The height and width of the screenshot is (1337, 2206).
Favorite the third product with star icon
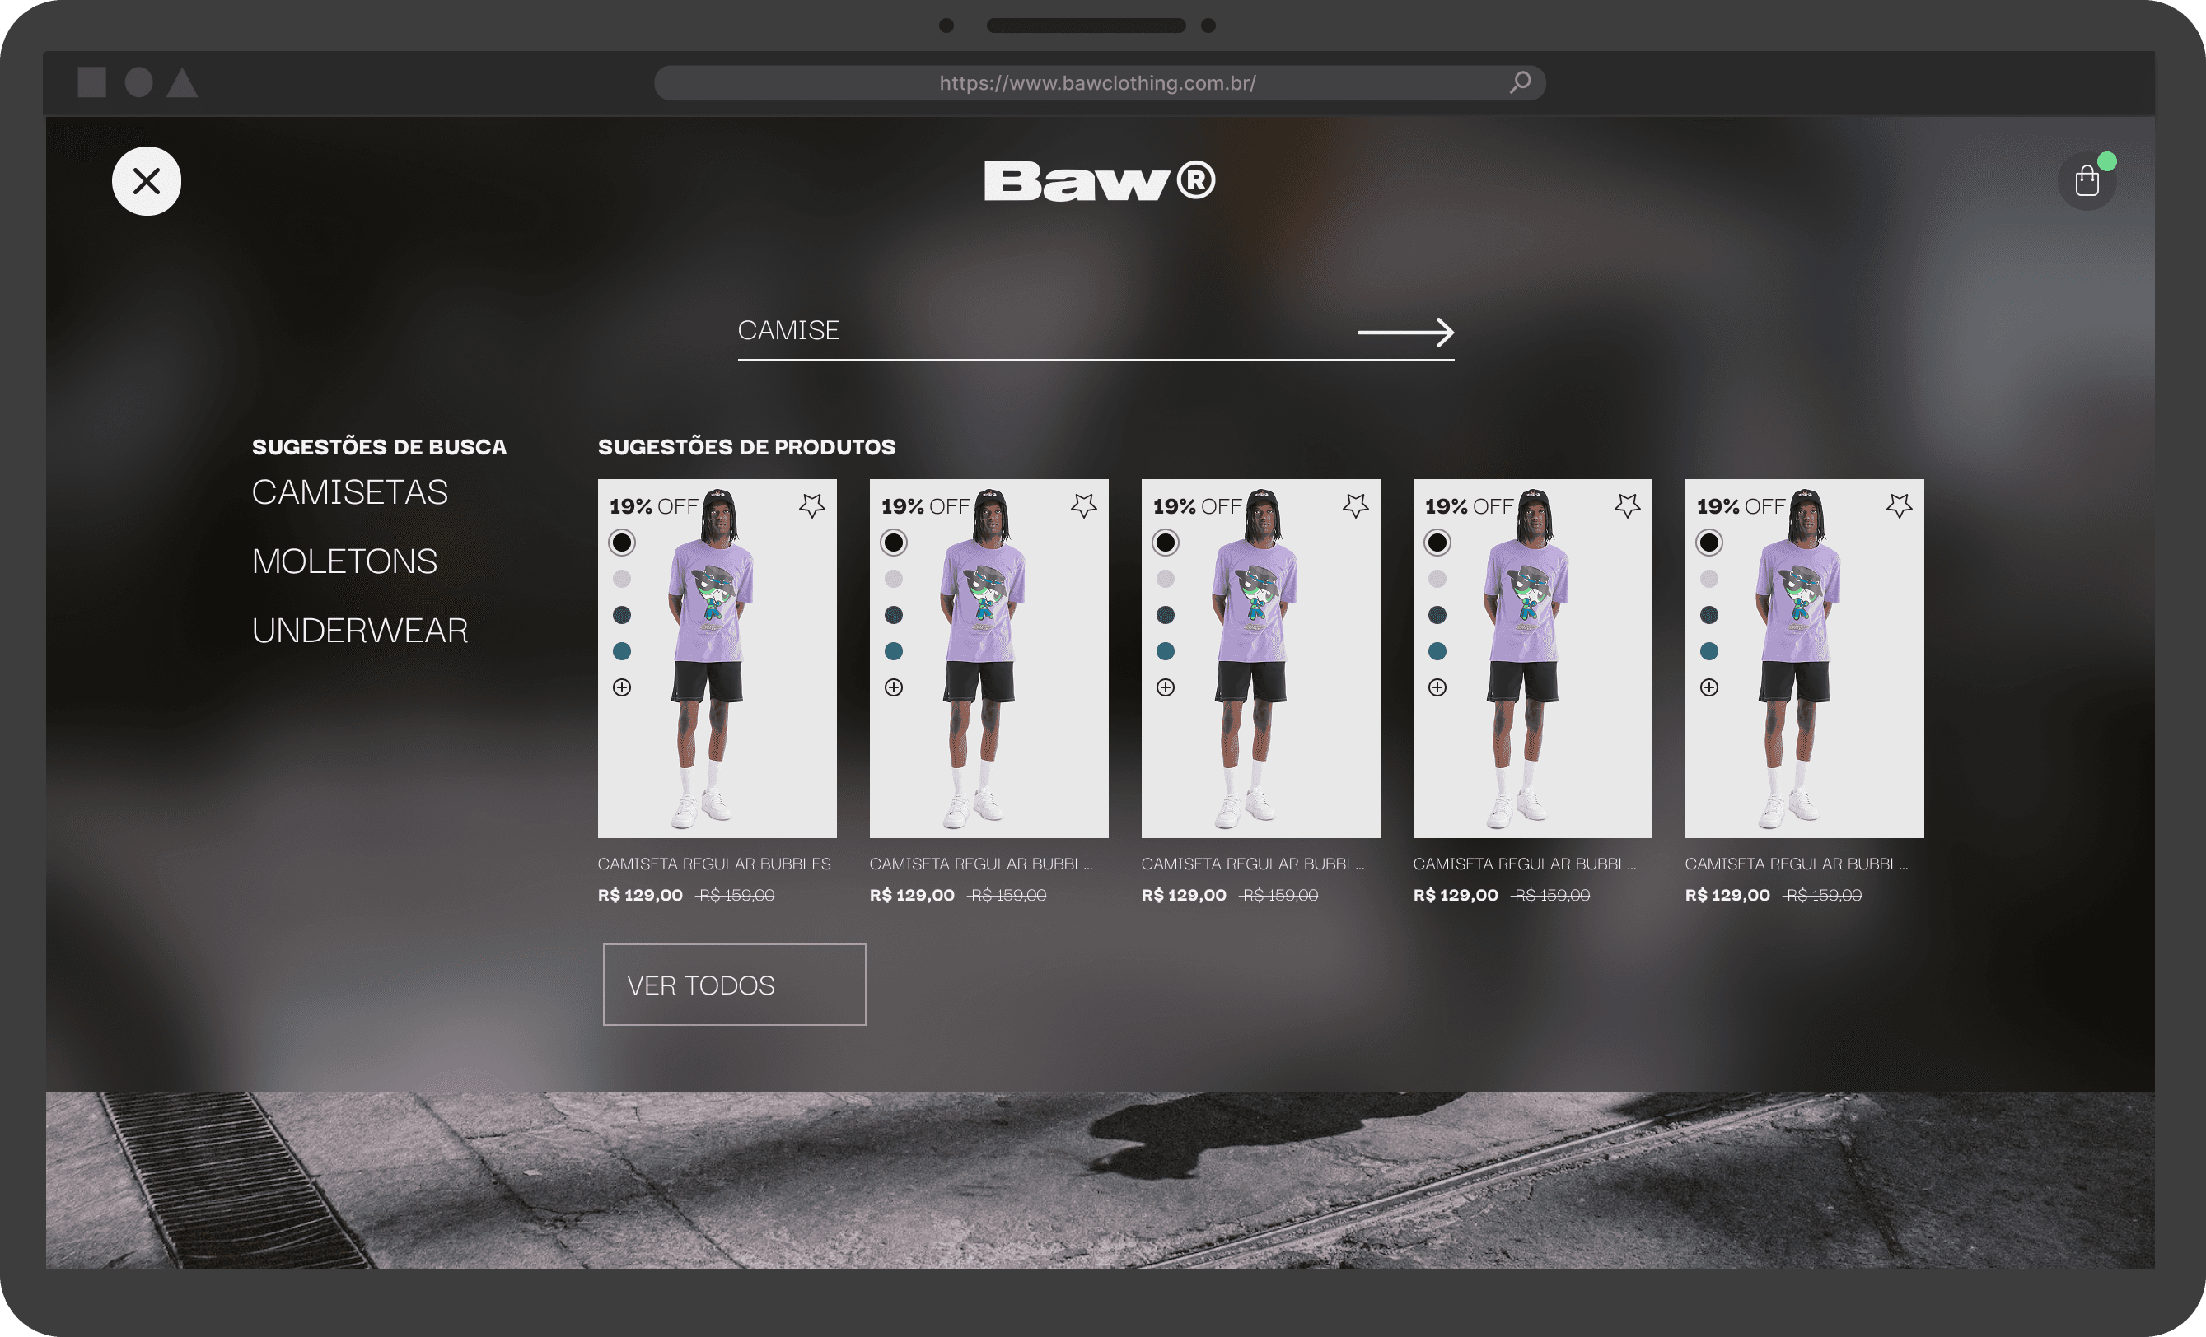(x=1355, y=505)
